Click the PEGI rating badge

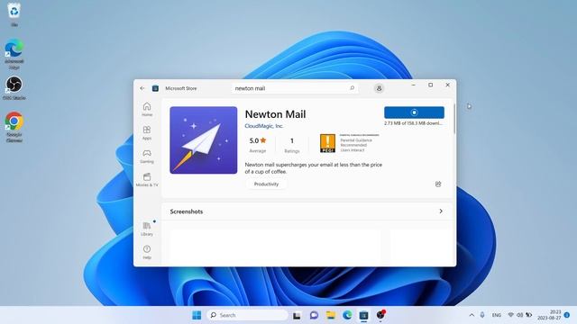coord(327,143)
